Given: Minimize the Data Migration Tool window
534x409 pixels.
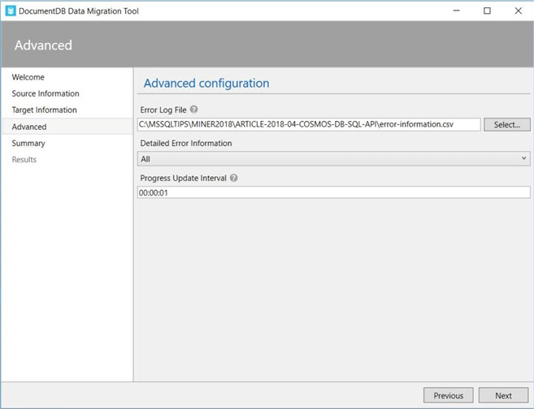Looking at the screenshot, I should pyautogui.click(x=456, y=11).
